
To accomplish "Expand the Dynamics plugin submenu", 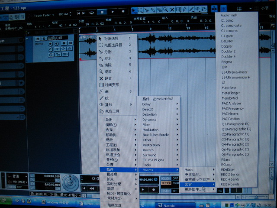I will click(x=159, y=120).
